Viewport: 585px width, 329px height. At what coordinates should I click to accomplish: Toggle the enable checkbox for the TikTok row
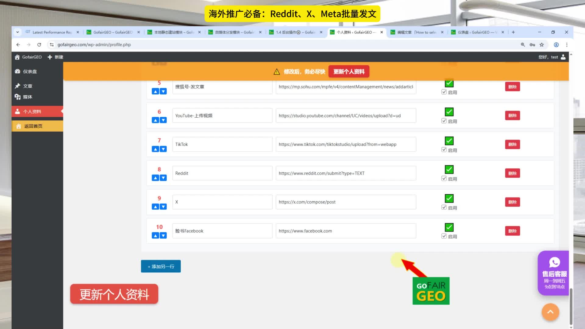click(x=444, y=150)
